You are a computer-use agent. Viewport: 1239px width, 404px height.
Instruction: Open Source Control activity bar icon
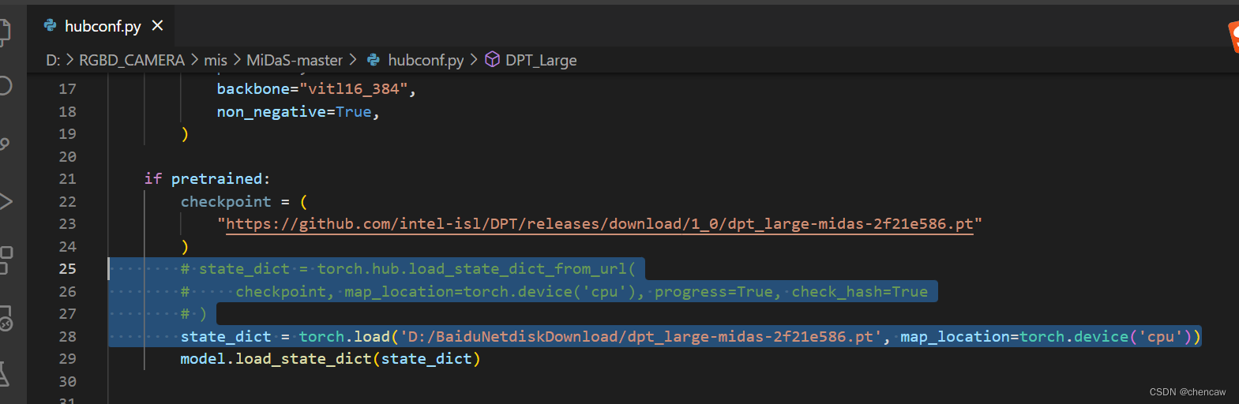click(5, 144)
